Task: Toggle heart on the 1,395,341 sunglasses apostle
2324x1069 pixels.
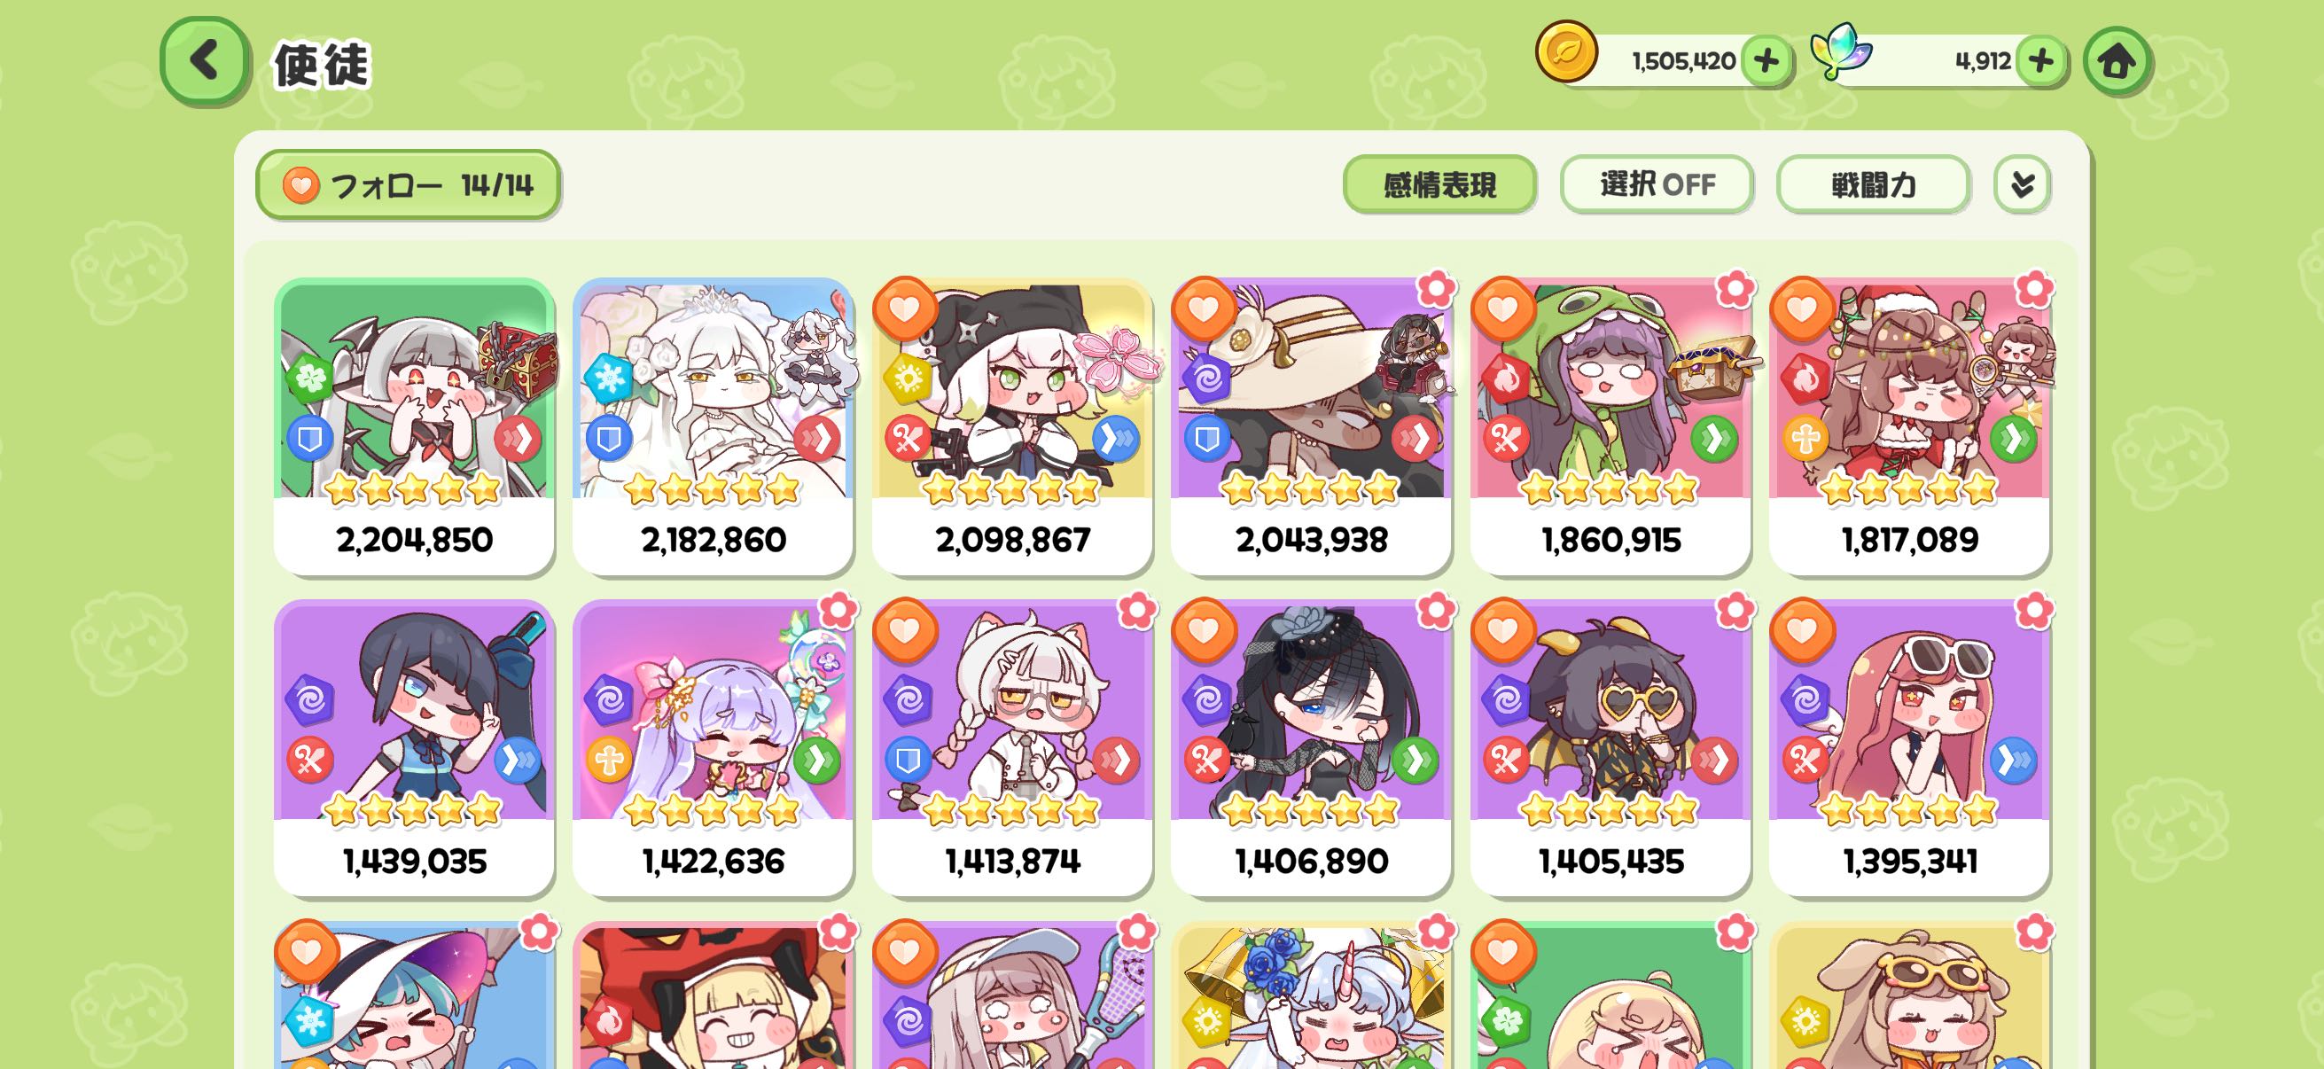Action: coord(1802,630)
